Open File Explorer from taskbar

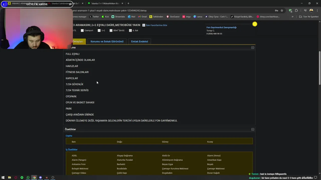point(9,177)
